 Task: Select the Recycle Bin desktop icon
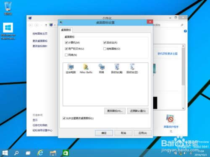click(8, 8)
